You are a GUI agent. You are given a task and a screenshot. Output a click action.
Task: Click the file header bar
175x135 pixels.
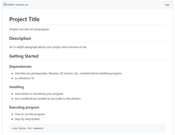(87, 5)
